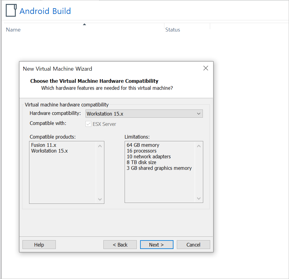Click 3 GB shared graphics memory entry
Screen dimensions: 289x279
[x=159, y=168]
